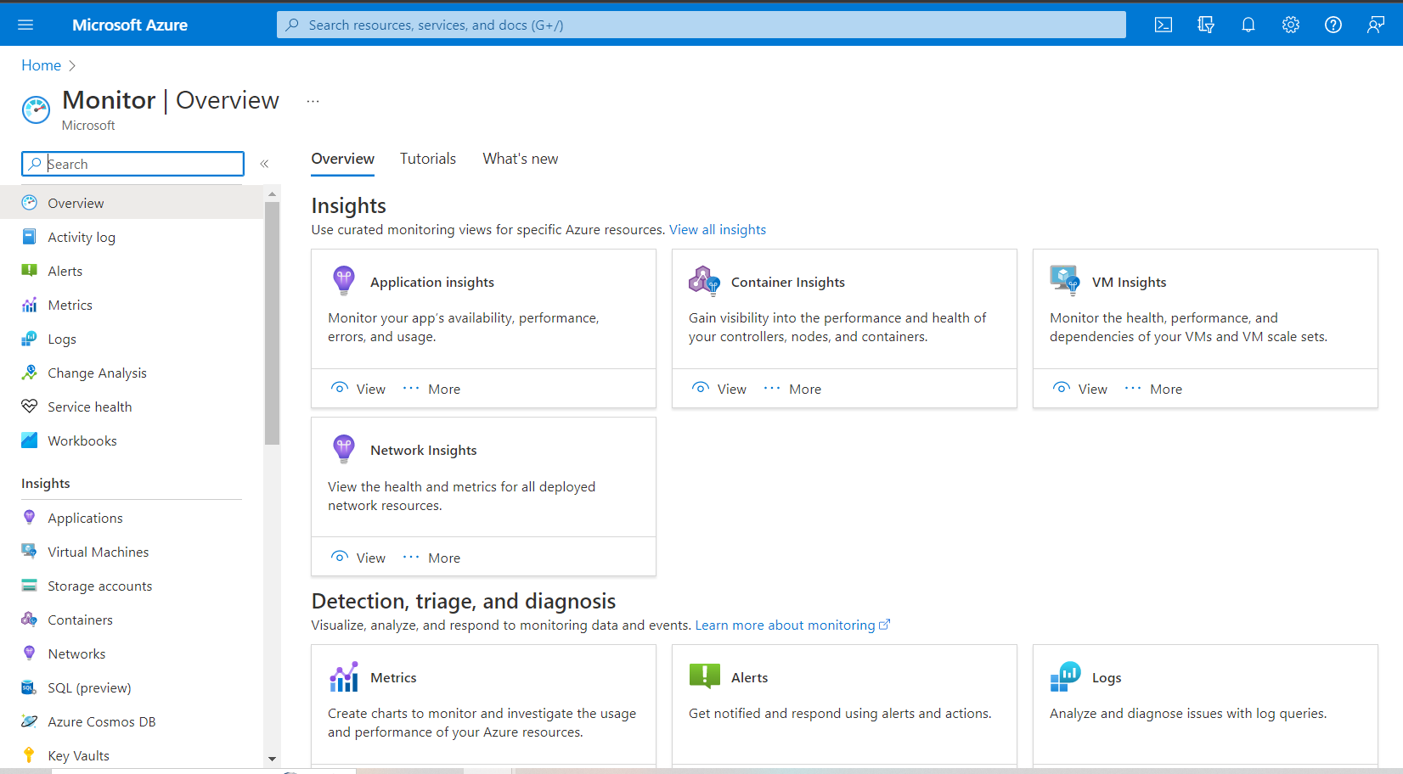Click the Container Insights card icon
The height and width of the screenshot is (774, 1403).
pyautogui.click(x=704, y=280)
